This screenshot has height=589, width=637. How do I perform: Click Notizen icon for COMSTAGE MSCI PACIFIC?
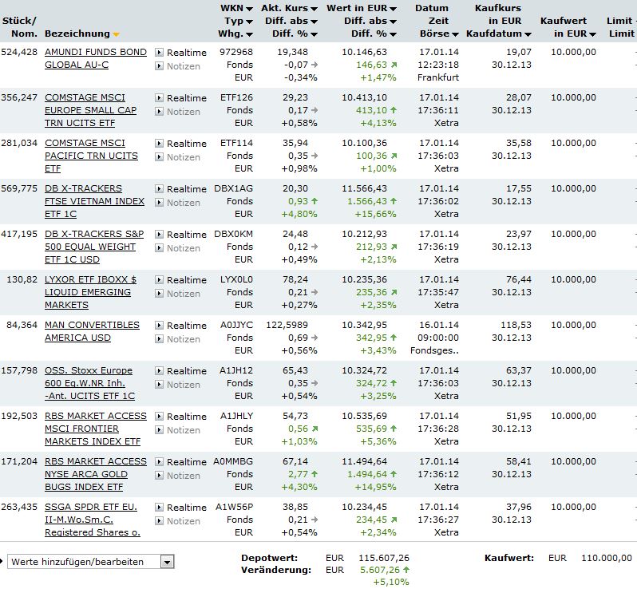pos(160,156)
